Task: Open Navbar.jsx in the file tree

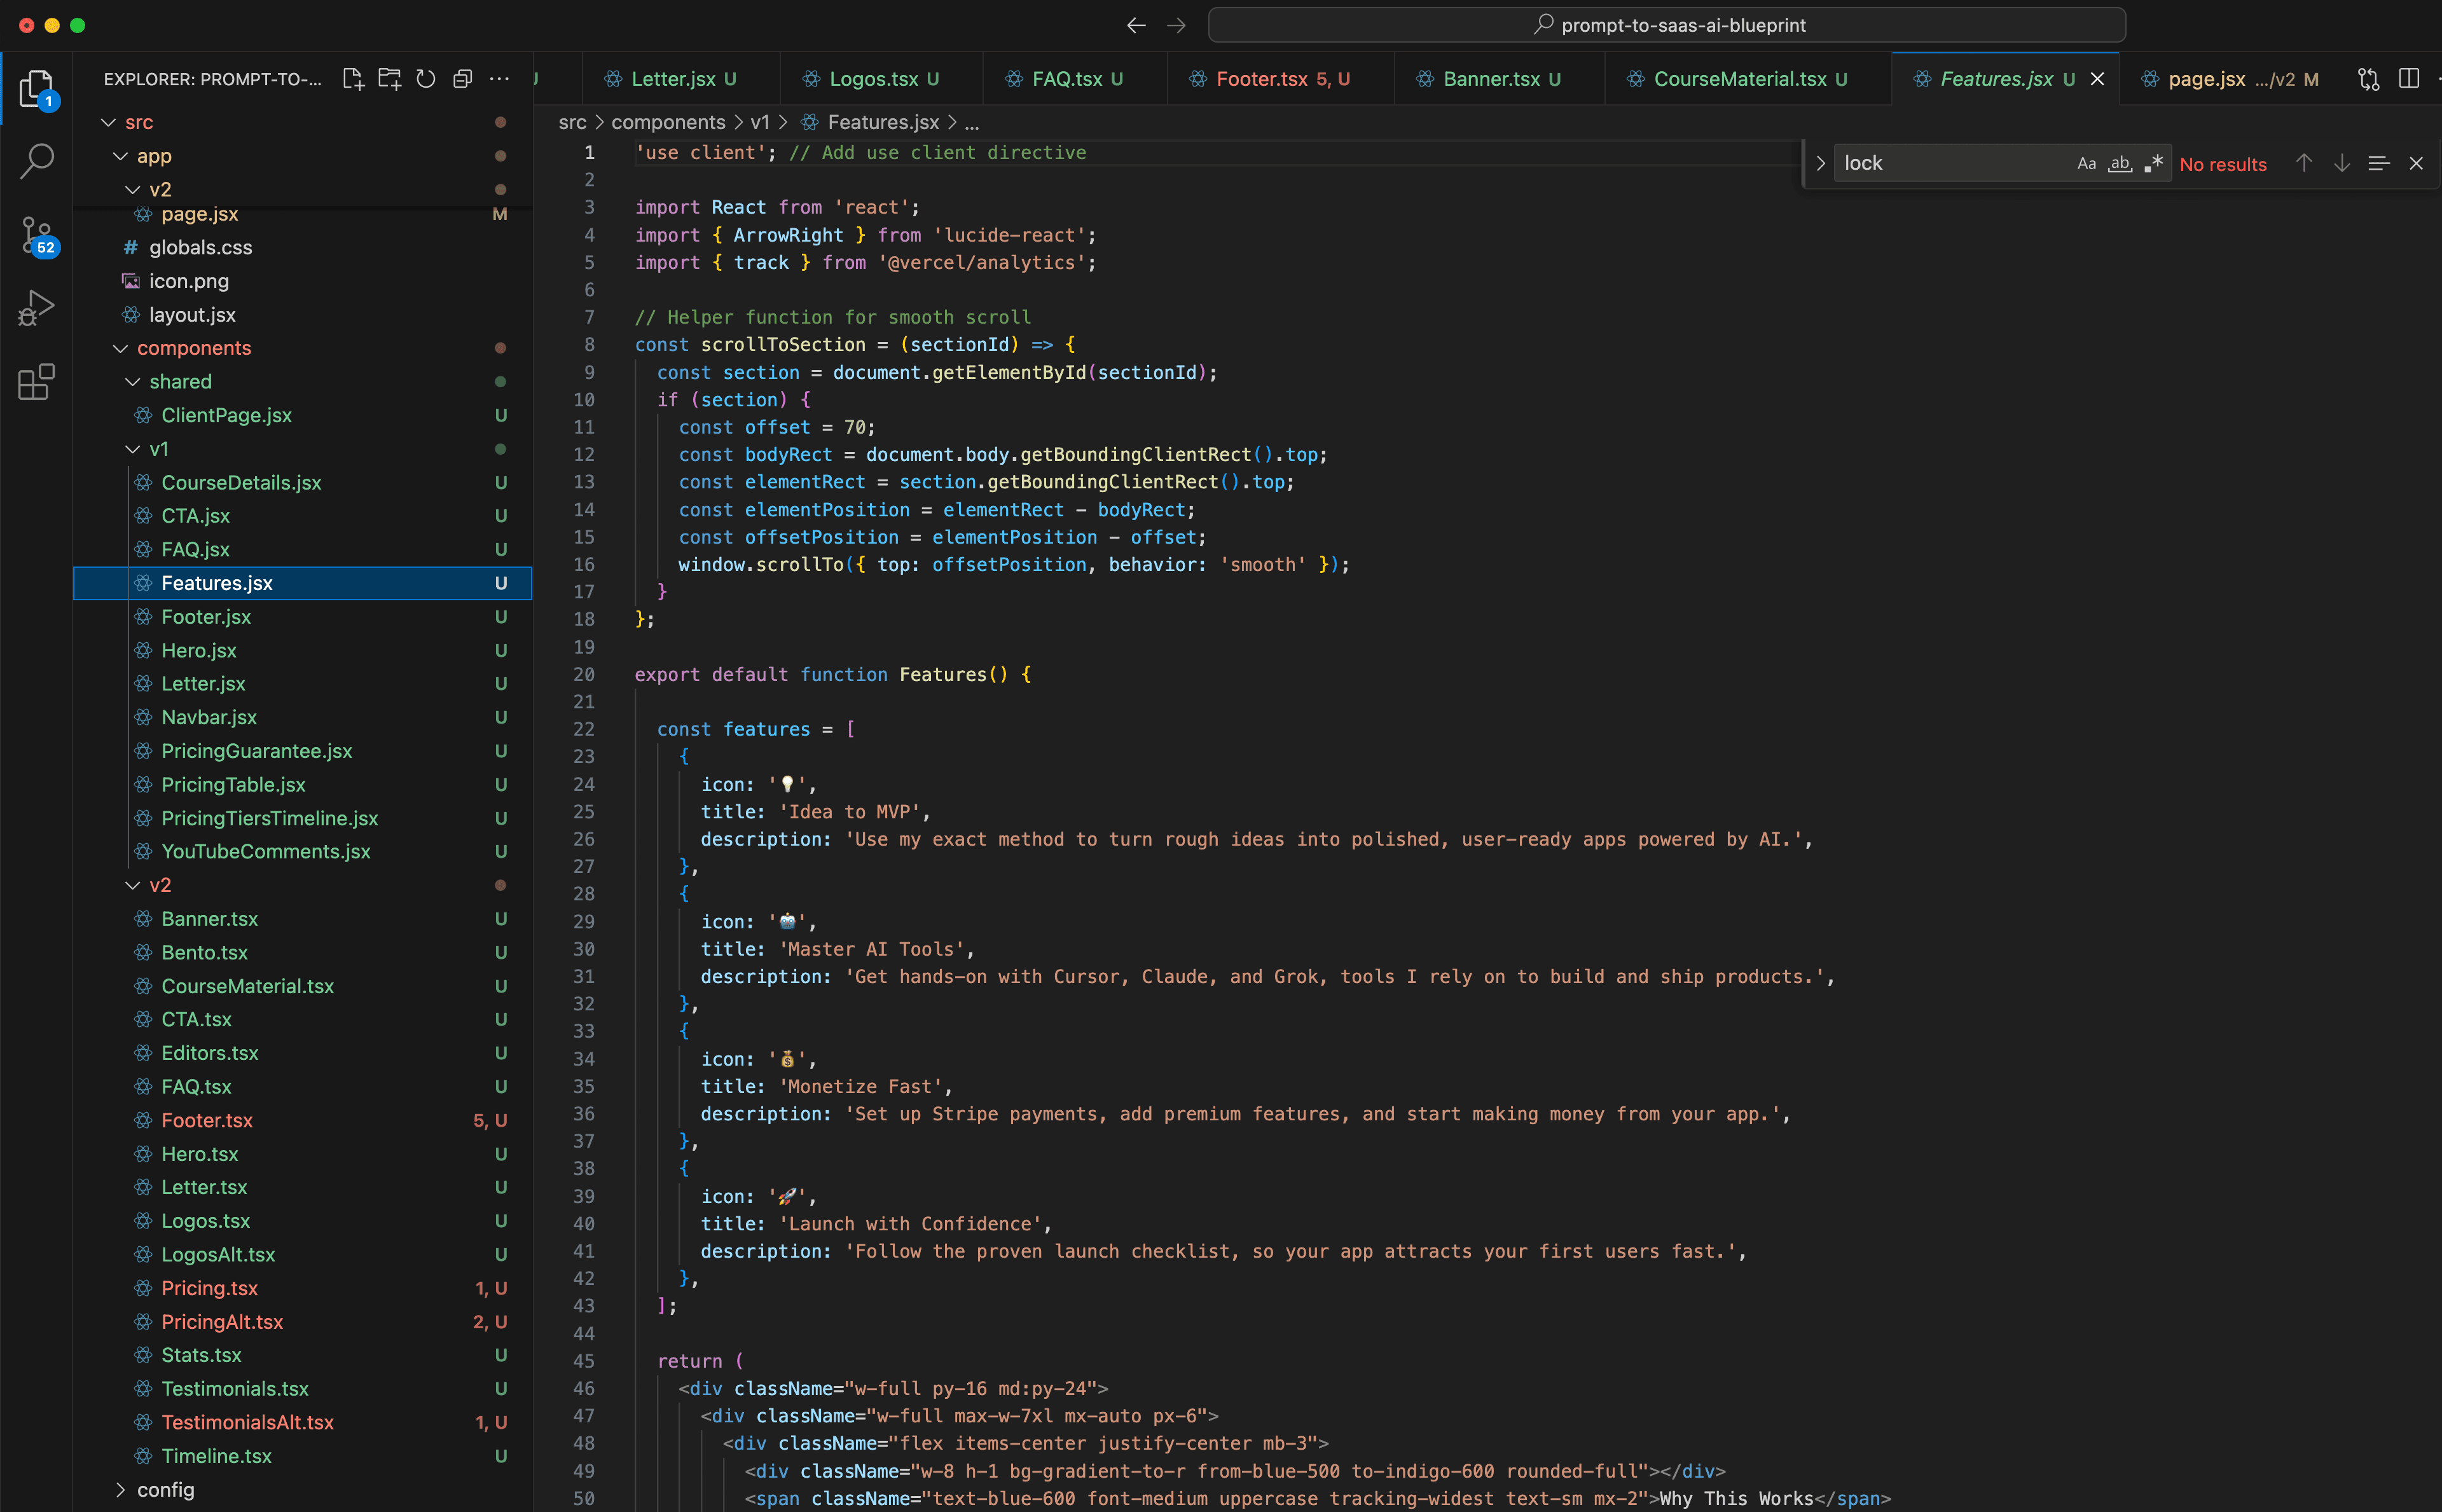Action: (x=302, y=717)
